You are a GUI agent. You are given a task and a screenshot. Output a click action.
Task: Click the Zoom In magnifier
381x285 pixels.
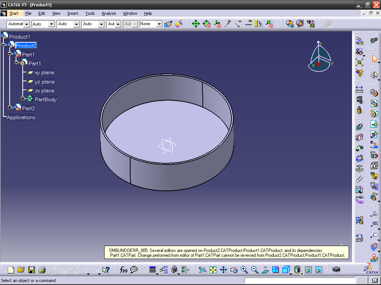coord(244,269)
